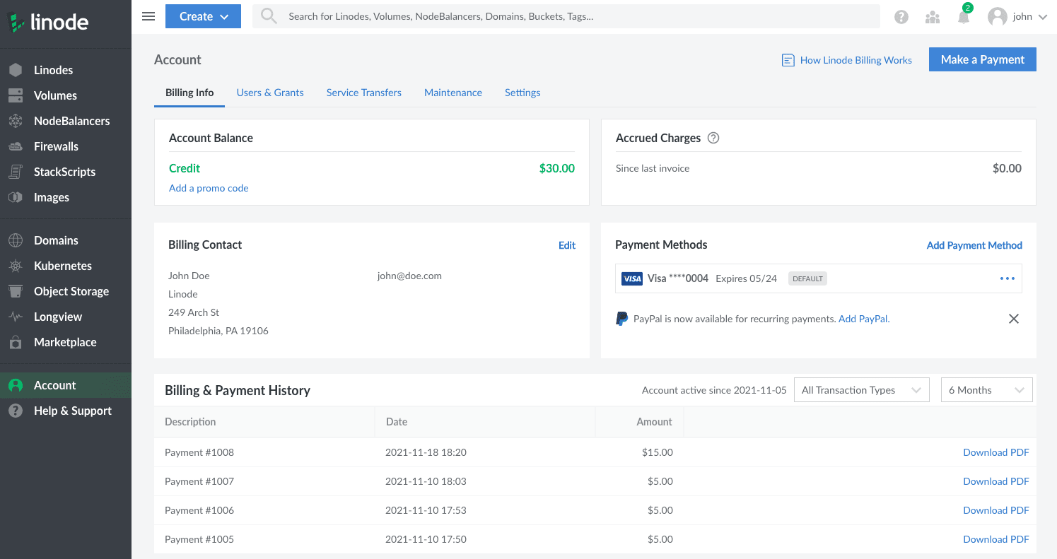This screenshot has width=1057, height=559.
Task: Dismiss the PayPal recurring payments notice
Action: 1013,319
